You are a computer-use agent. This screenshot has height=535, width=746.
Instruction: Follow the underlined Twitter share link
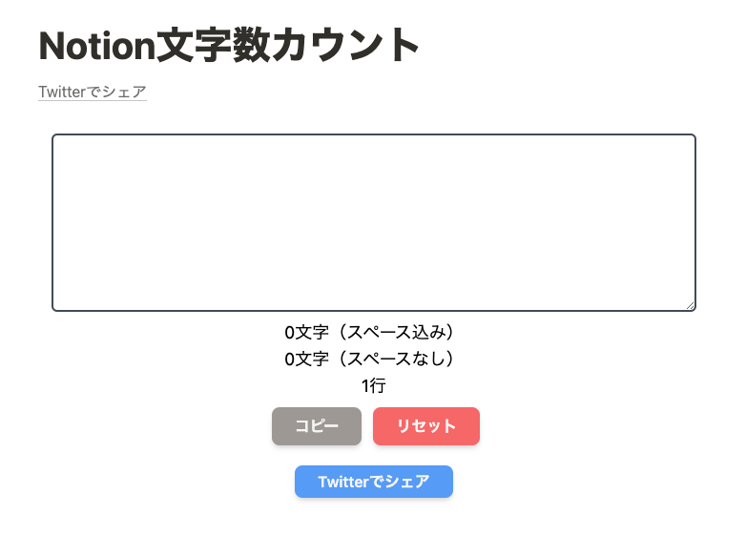point(93,92)
